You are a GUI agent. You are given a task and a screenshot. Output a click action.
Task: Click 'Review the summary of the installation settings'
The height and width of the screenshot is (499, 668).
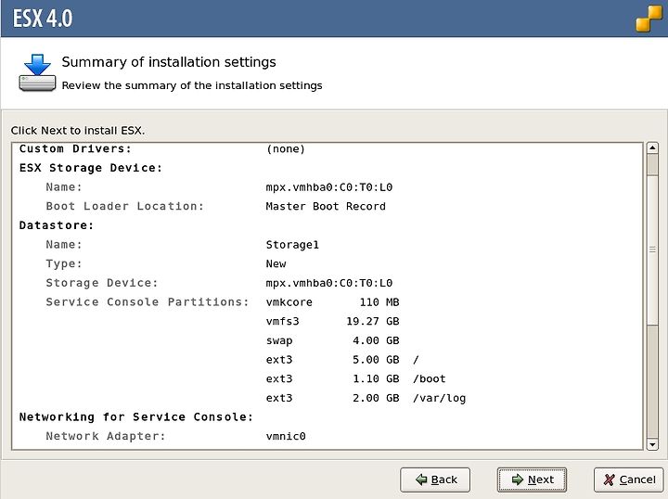point(192,85)
